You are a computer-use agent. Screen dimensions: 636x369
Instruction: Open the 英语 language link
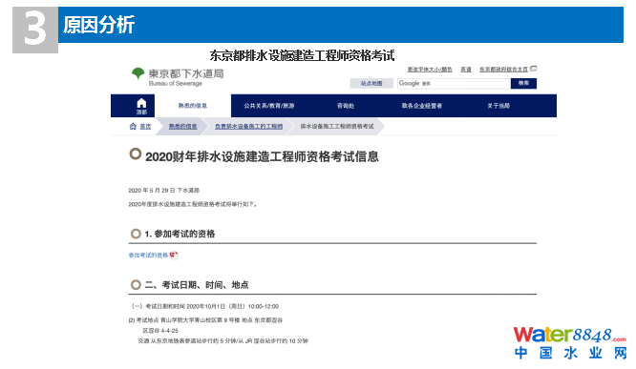(466, 70)
